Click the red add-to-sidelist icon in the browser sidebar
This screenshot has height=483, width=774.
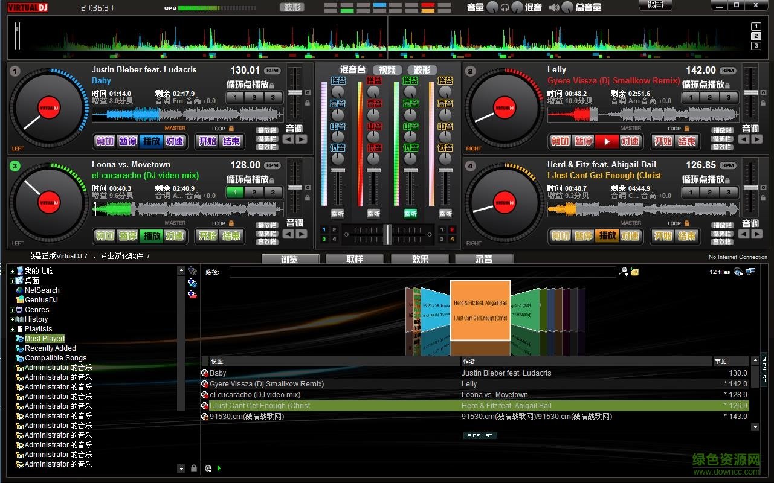tap(192, 295)
